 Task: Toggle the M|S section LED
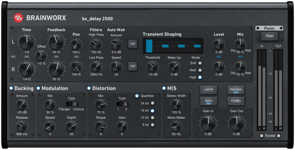164,88
